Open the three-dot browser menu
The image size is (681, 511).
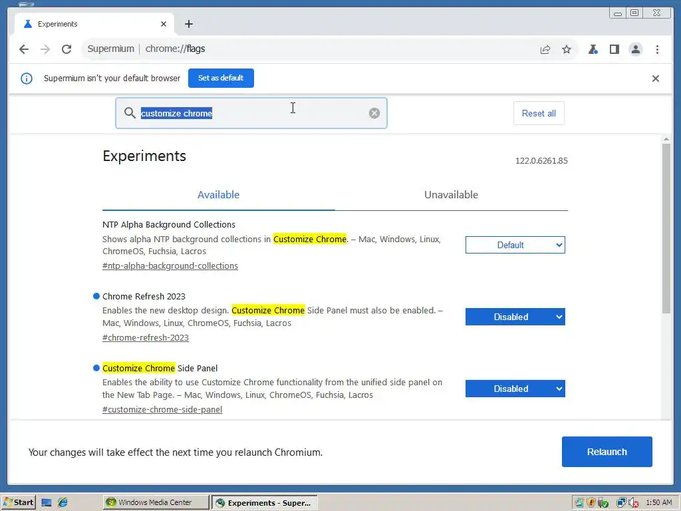pos(657,49)
